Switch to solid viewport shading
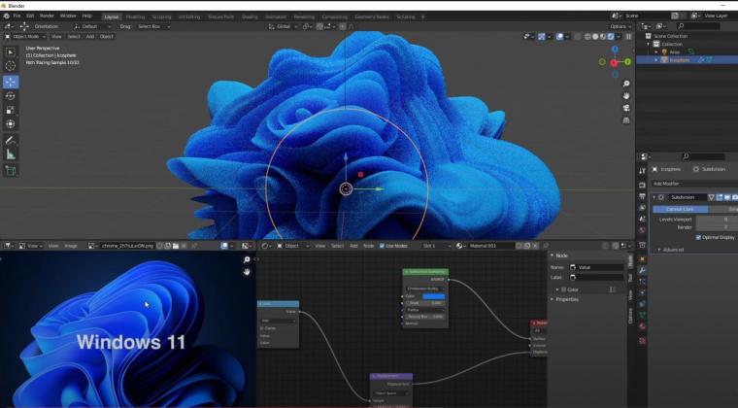The width and height of the screenshot is (738, 408). pos(595,36)
